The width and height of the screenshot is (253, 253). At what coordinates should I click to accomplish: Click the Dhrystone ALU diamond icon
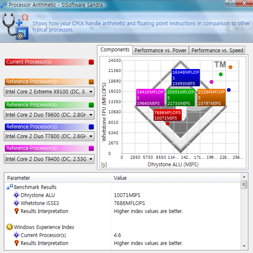click(x=16, y=195)
